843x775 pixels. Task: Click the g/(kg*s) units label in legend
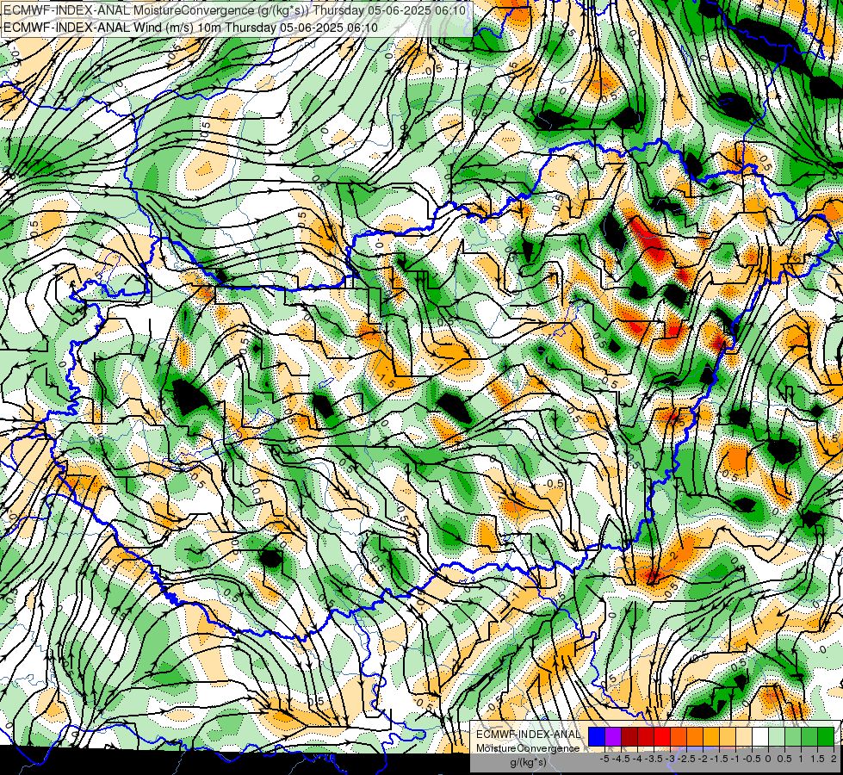528,762
